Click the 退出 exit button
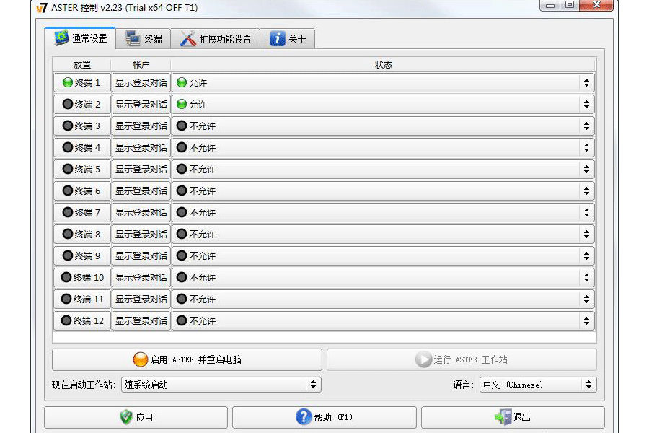Viewport: 649px width, 433px height. tap(513, 417)
